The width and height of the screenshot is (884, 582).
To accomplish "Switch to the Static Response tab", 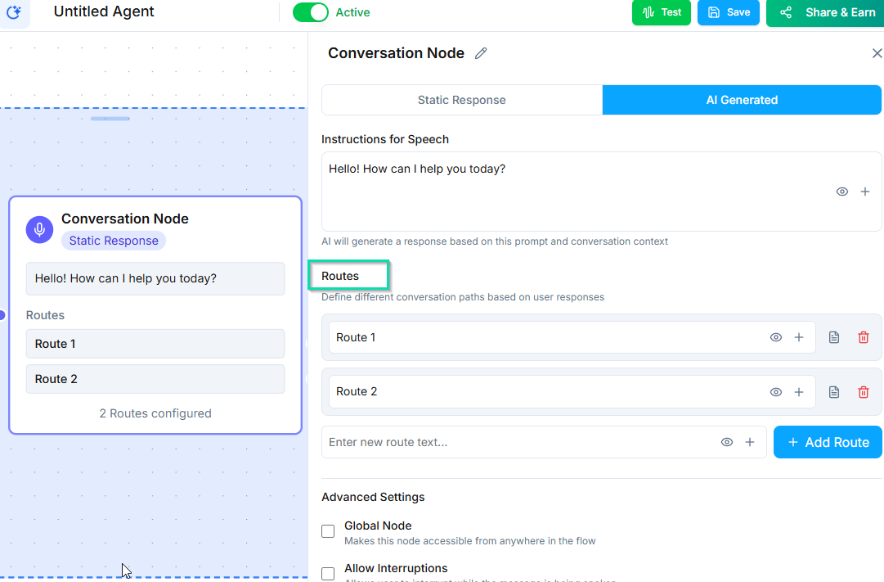I will pyautogui.click(x=461, y=100).
